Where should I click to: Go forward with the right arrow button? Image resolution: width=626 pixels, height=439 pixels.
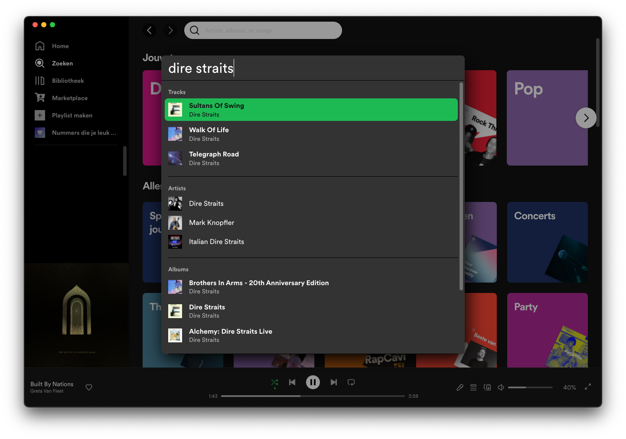point(170,30)
